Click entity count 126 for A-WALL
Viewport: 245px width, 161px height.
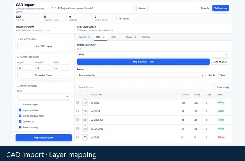pos(183,103)
